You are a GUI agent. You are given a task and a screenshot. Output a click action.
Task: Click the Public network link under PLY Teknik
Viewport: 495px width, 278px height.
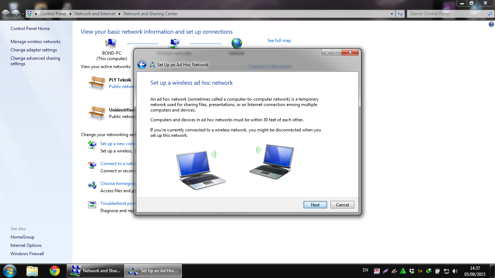(121, 87)
